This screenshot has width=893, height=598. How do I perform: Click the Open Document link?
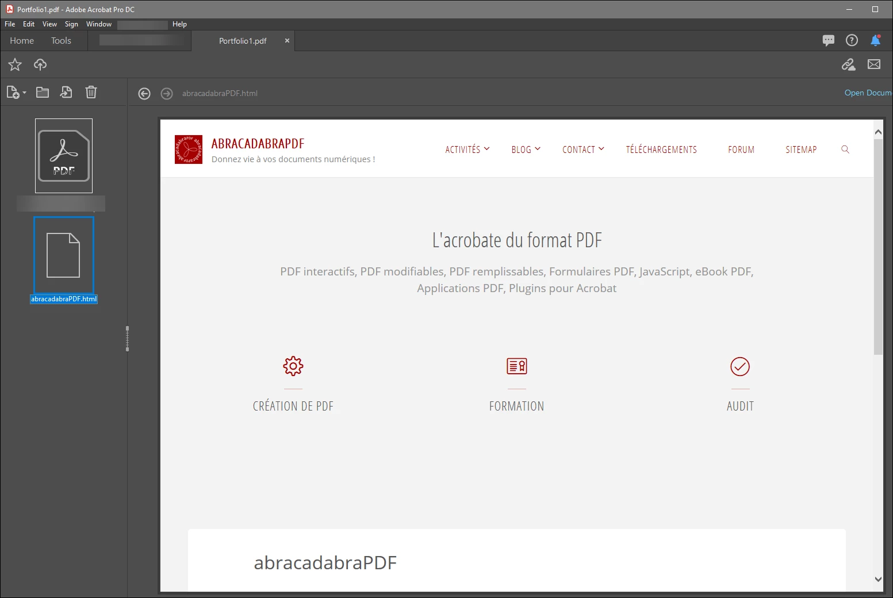click(x=868, y=93)
